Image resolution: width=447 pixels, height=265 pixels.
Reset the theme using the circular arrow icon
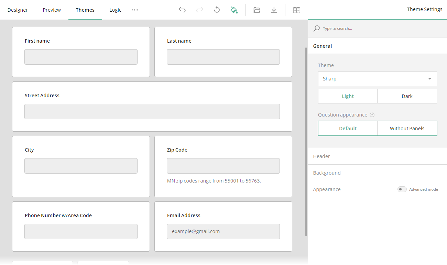[217, 10]
